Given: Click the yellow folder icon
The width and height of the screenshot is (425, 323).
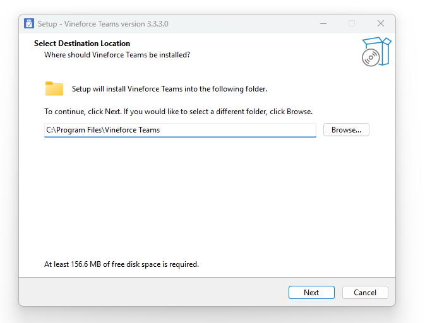Looking at the screenshot, I should [x=54, y=88].
